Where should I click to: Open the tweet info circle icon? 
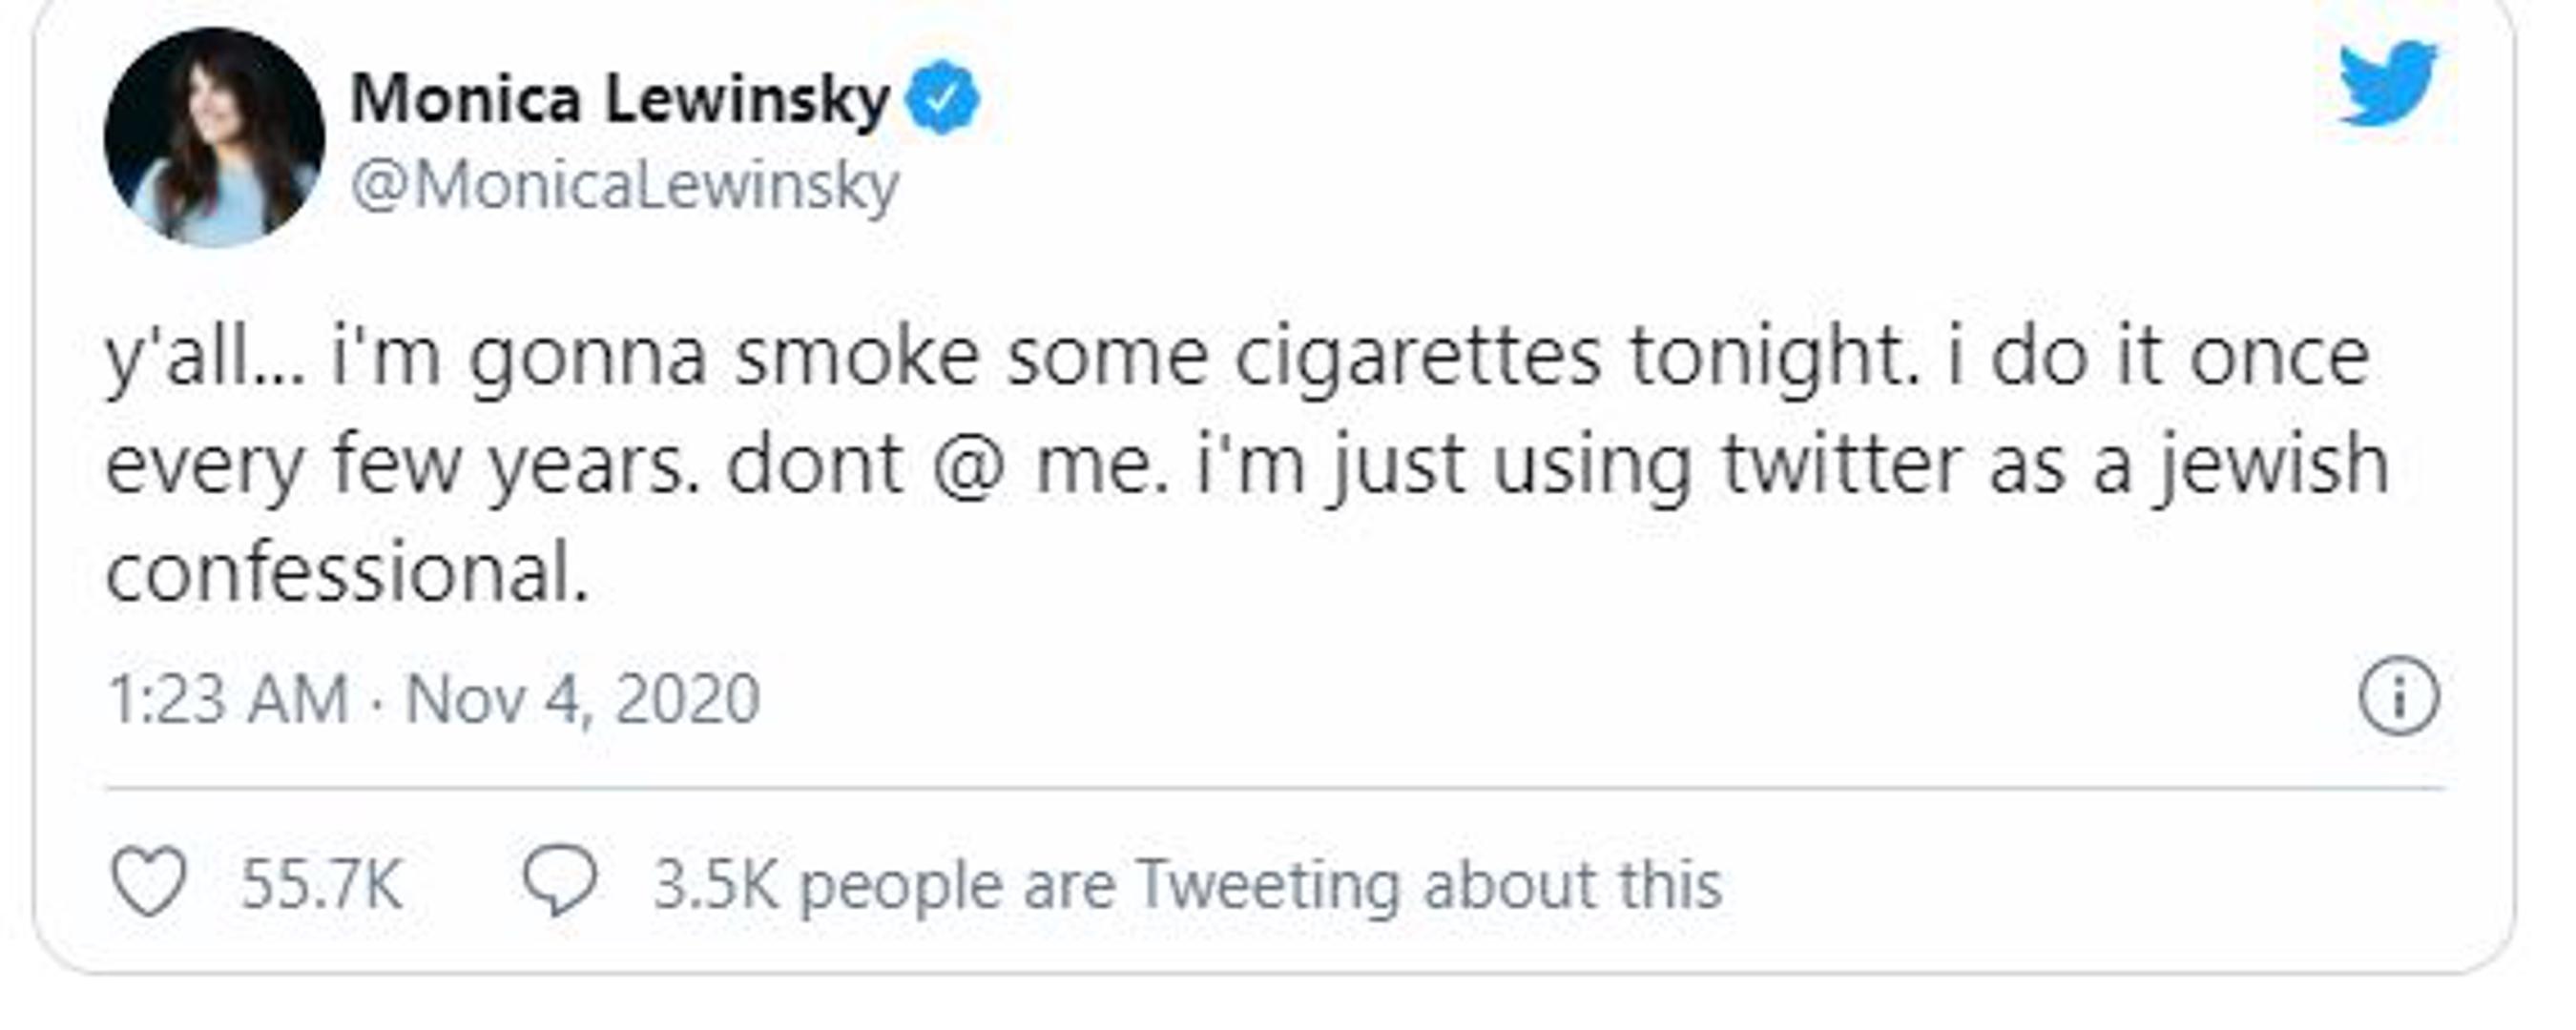(2399, 697)
